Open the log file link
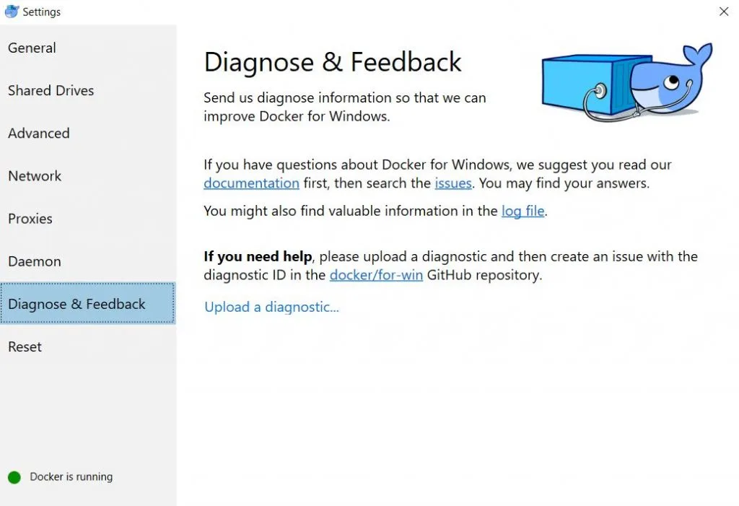The width and height of the screenshot is (739, 506). click(x=522, y=211)
